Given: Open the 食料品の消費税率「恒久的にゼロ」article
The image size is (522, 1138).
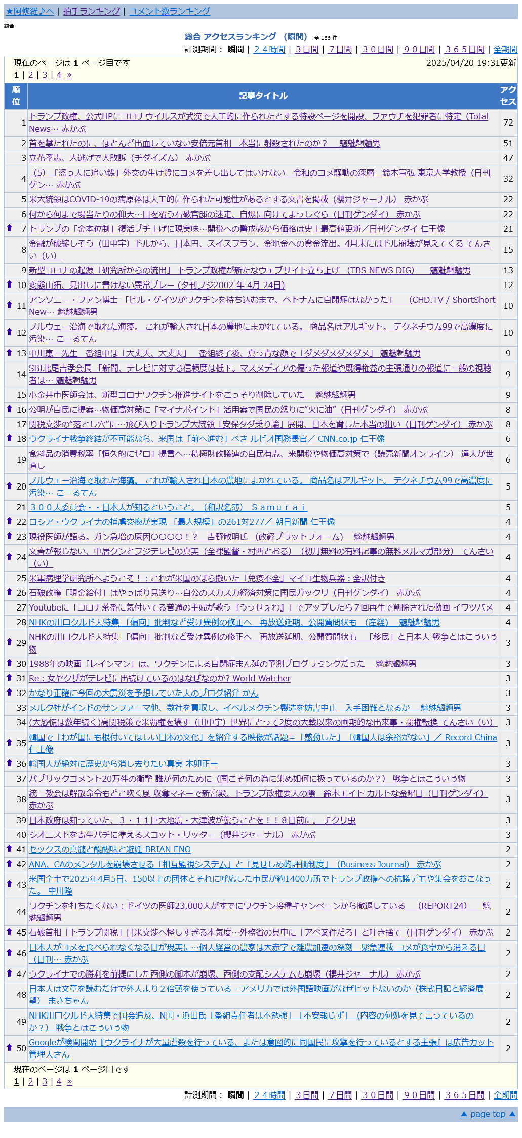Looking at the screenshot, I should click(x=261, y=460).
